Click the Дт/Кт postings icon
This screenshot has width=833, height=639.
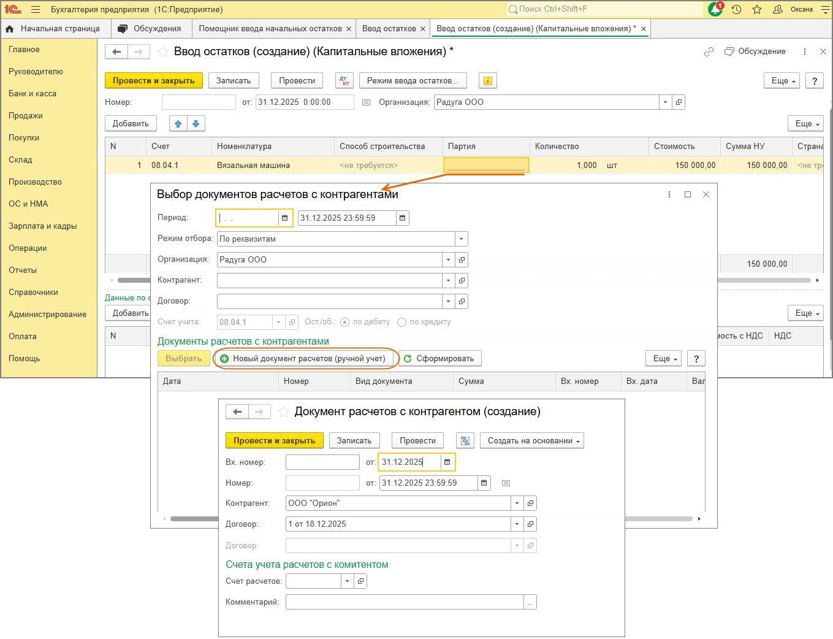(344, 80)
